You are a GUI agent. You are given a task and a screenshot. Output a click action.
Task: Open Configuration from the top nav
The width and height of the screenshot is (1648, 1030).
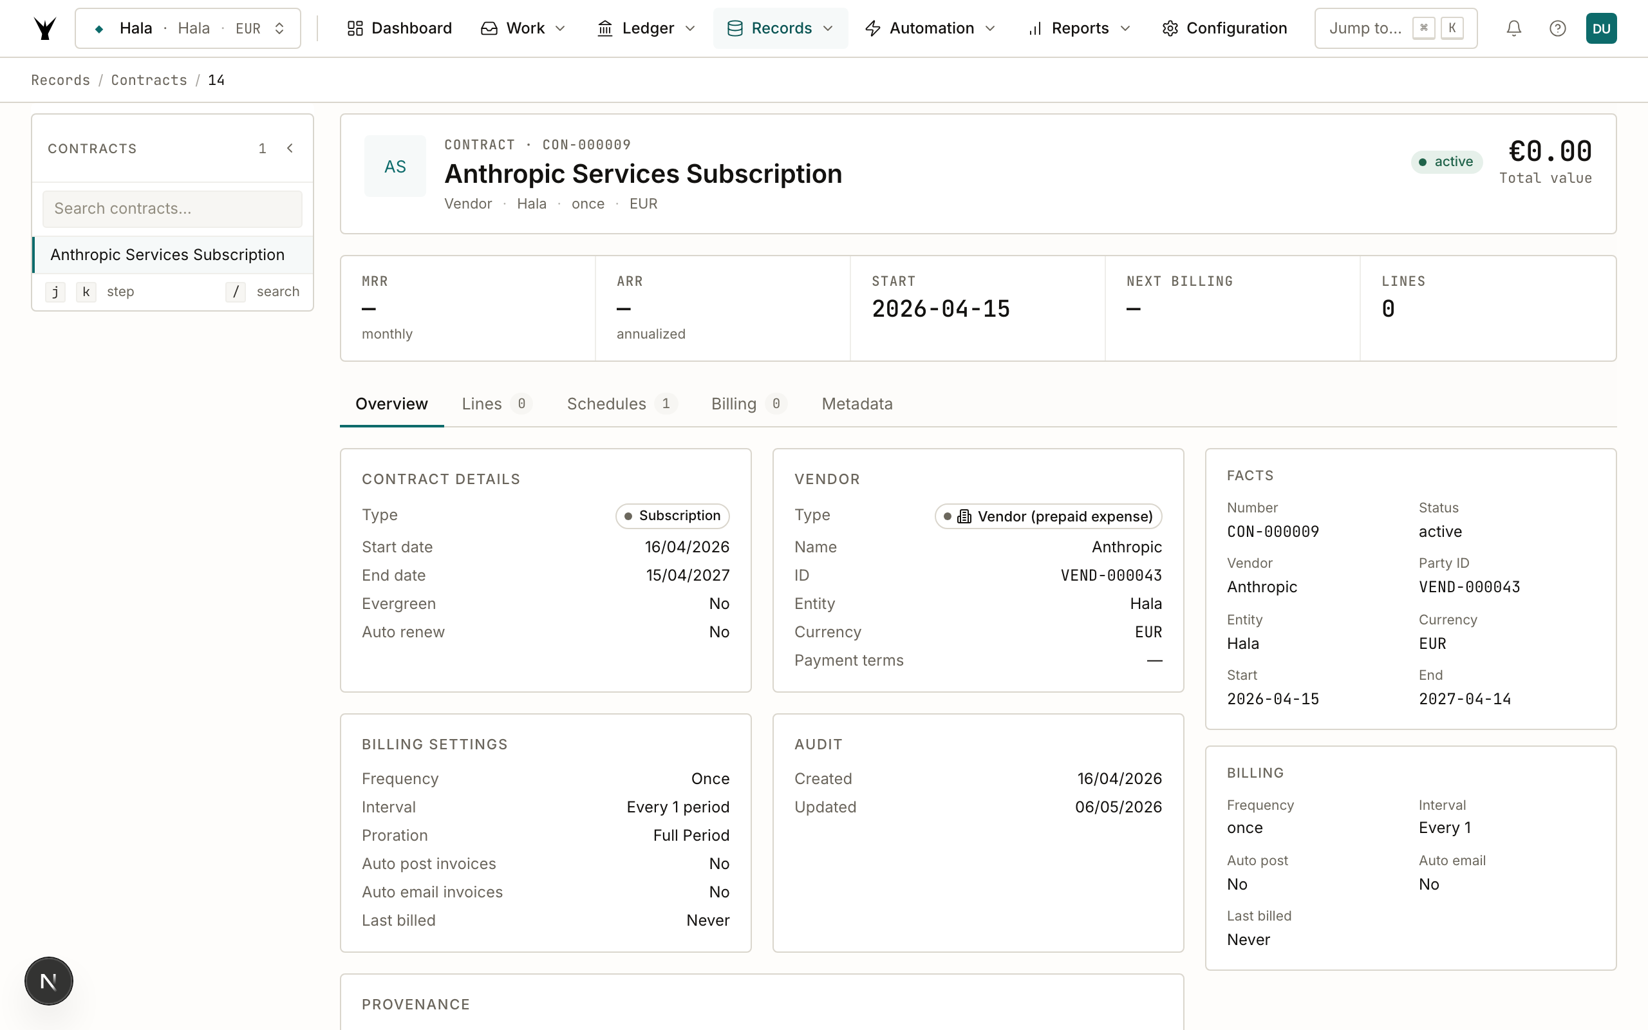coord(1224,28)
